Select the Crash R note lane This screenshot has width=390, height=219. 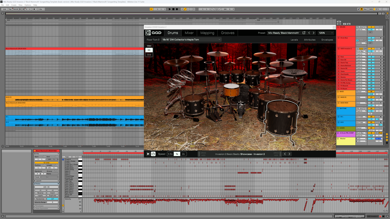tap(71, 159)
